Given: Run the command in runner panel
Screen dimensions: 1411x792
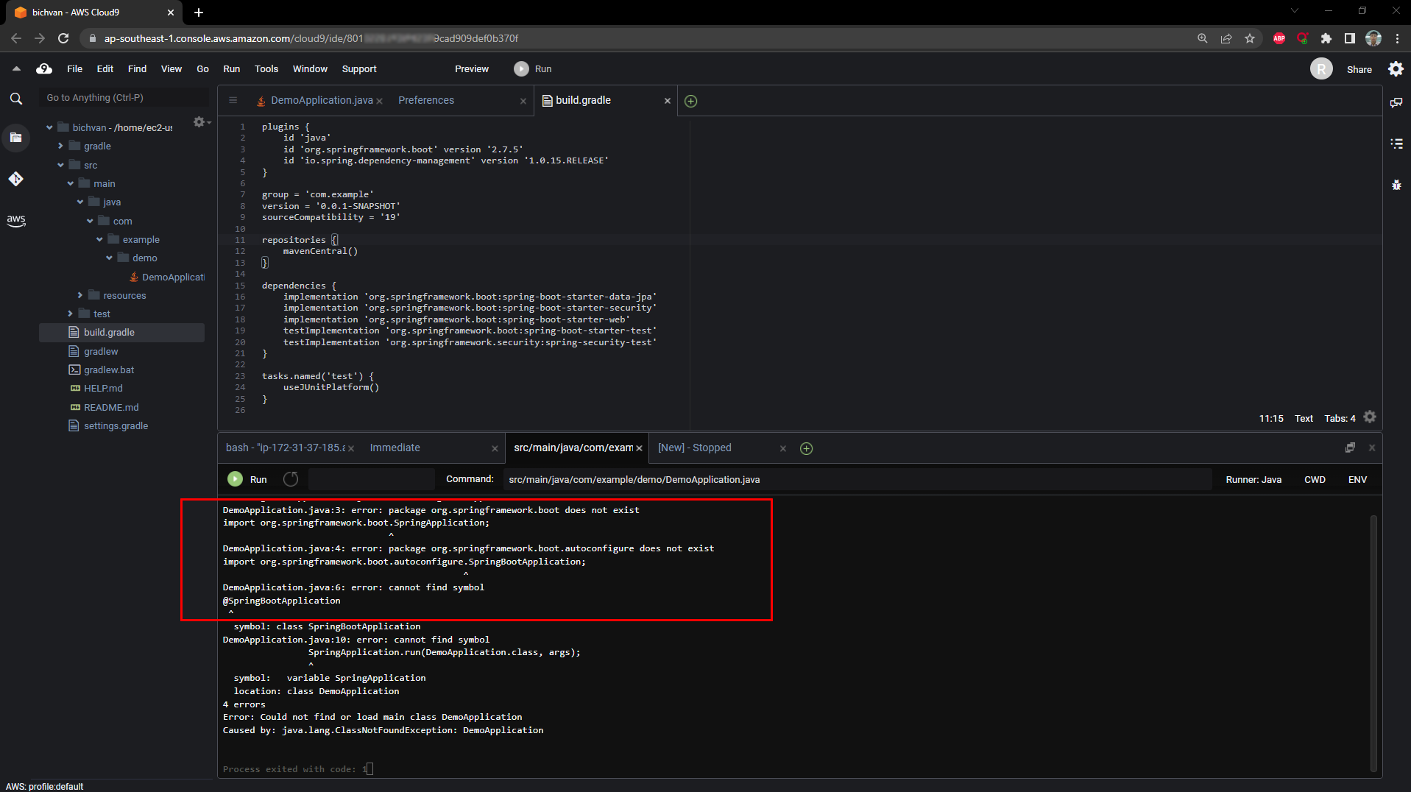Looking at the screenshot, I should click(247, 479).
